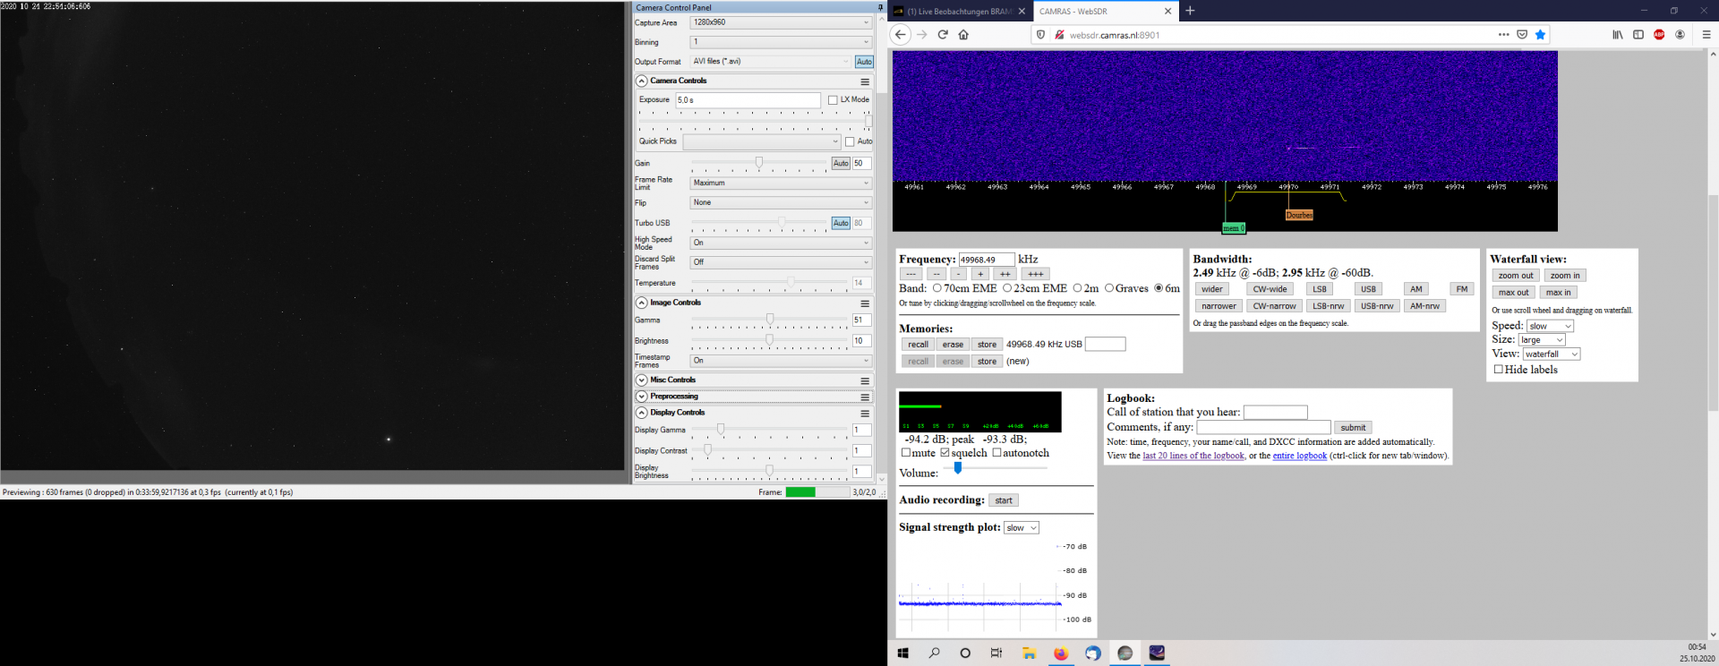
Task: Open Display Controls section menu icon
Action: tap(865, 414)
